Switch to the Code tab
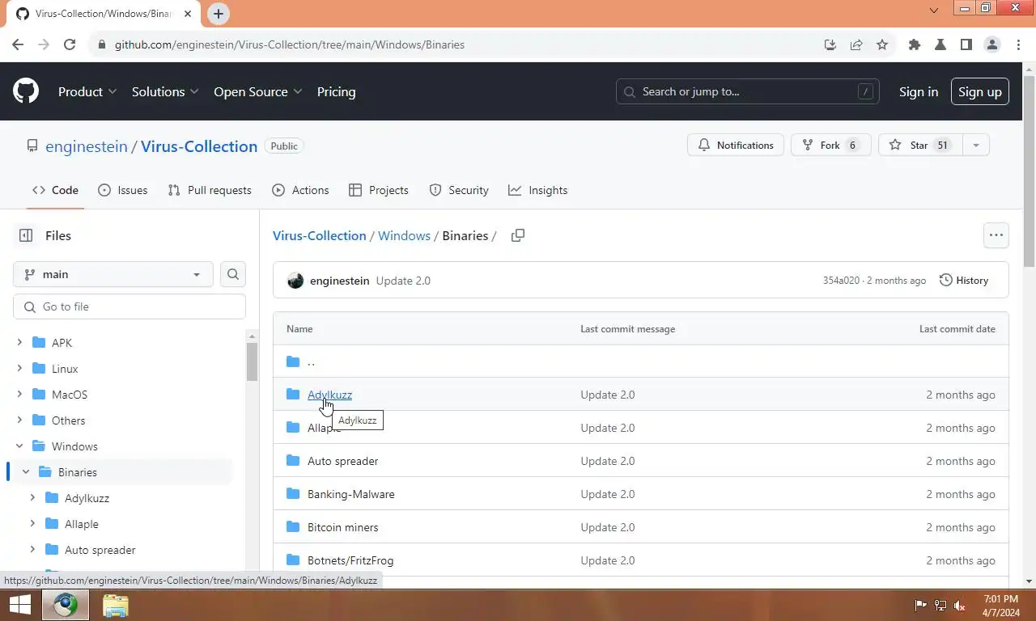Viewport: 1036px width, 621px height. pyautogui.click(x=55, y=190)
